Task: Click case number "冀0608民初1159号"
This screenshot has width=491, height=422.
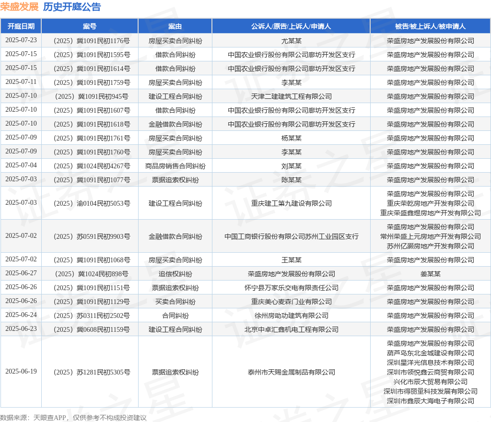Action: 104,329
